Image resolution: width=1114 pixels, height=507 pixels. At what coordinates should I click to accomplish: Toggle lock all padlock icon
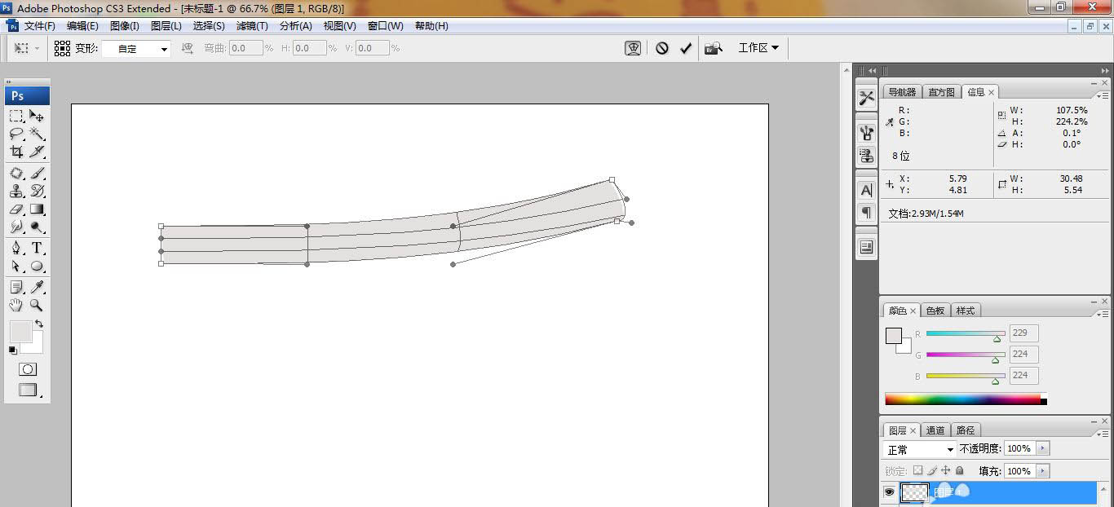[x=960, y=470]
